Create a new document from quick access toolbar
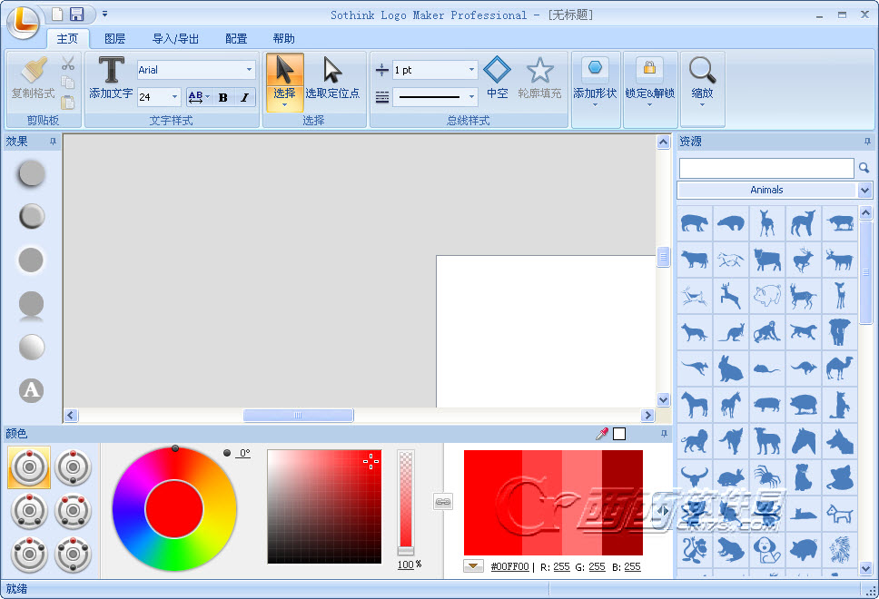The width and height of the screenshot is (879, 599). pos(56,14)
